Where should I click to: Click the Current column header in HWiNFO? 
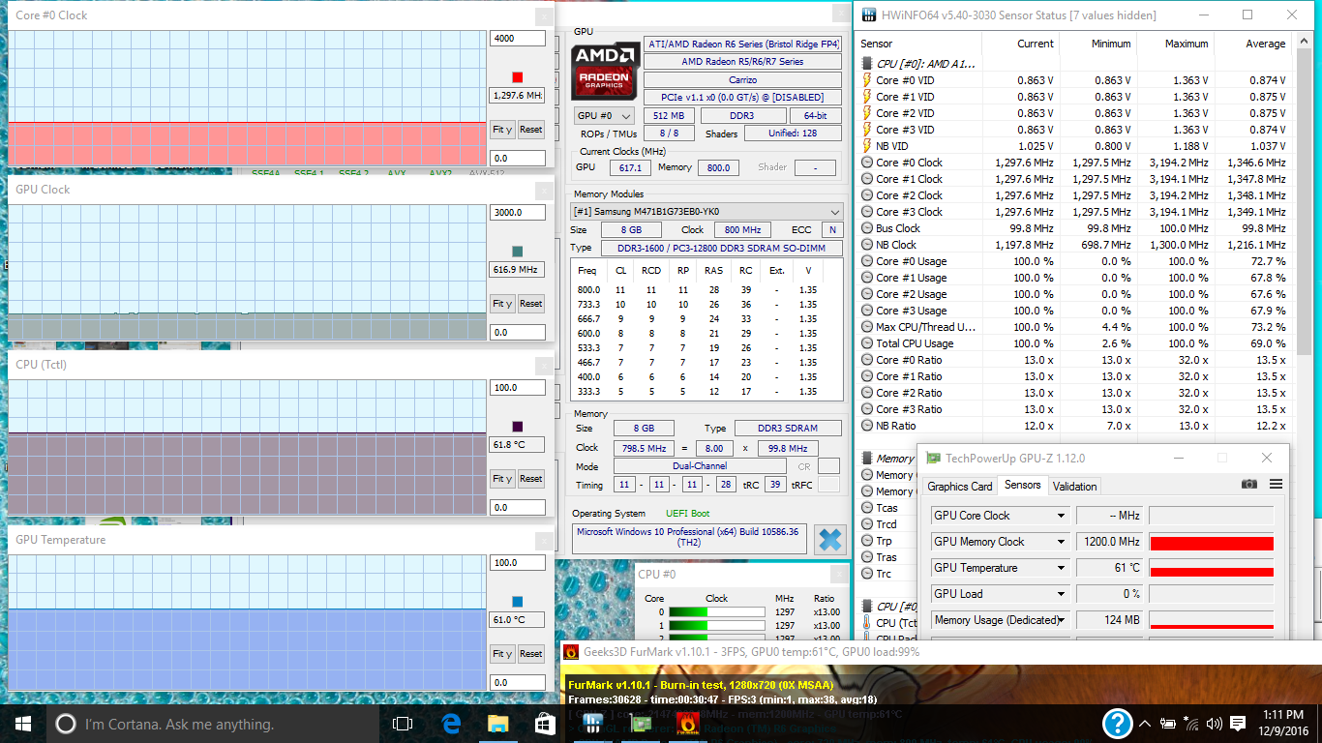[x=1021, y=44]
